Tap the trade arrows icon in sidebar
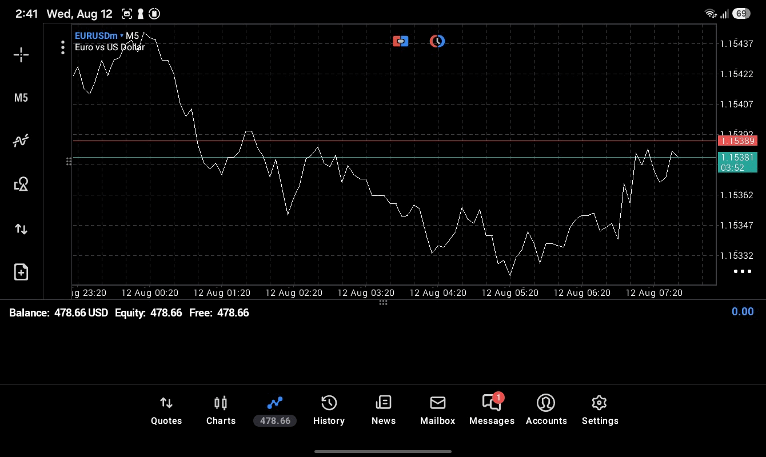Screen dimensions: 766x457 click(21, 229)
